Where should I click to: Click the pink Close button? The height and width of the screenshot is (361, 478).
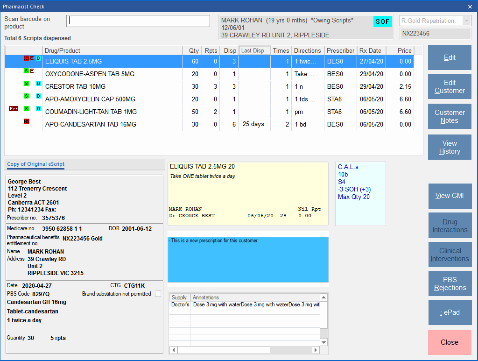tap(450, 342)
